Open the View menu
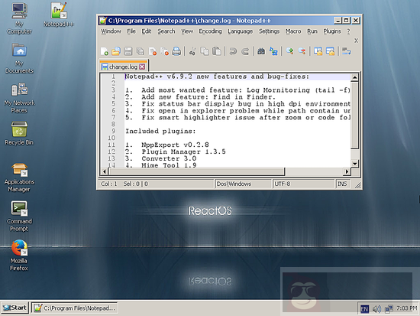The height and width of the screenshot is (316, 420). coord(186,31)
